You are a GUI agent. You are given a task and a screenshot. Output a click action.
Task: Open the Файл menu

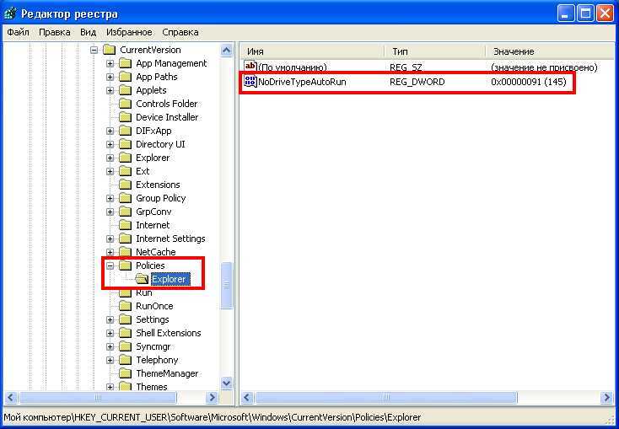19,32
